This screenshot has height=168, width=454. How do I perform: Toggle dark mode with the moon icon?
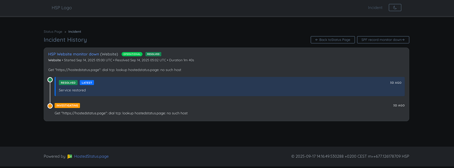395,8
